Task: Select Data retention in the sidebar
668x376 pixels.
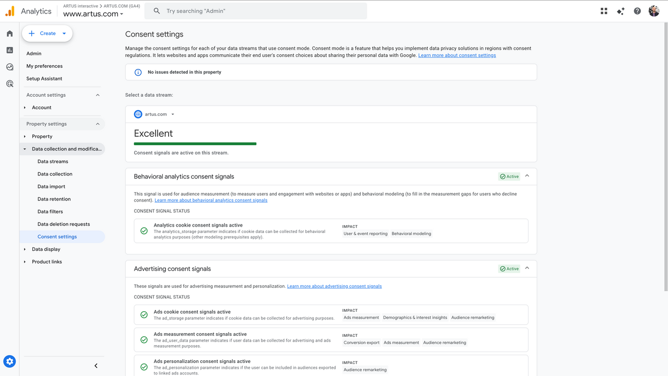Action: click(x=54, y=199)
